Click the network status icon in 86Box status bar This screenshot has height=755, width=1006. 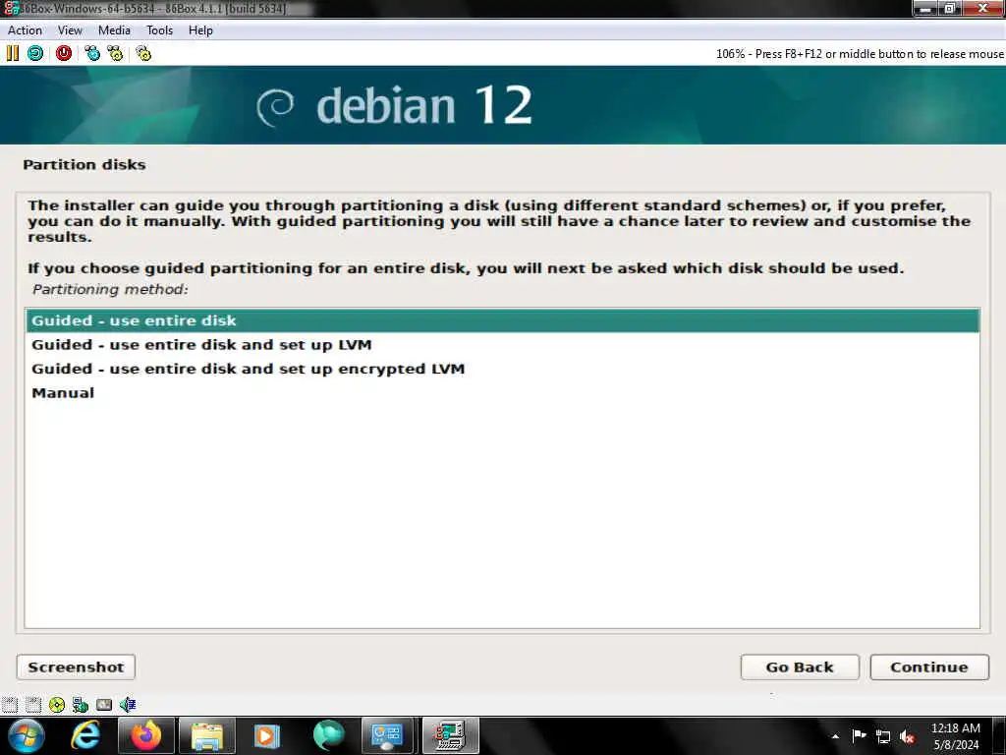[81, 705]
